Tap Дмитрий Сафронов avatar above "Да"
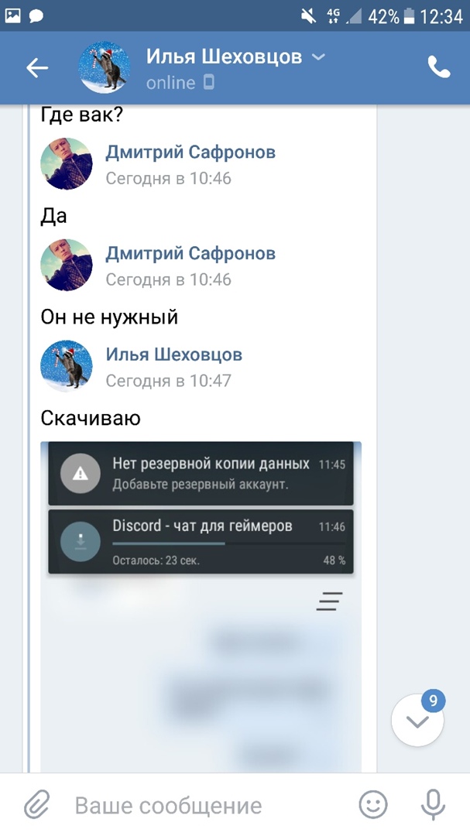The width and height of the screenshot is (470, 836). pos(66,163)
